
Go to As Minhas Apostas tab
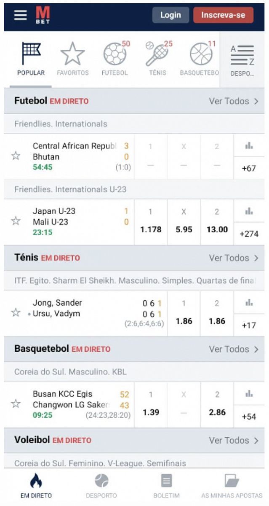tap(232, 486)
